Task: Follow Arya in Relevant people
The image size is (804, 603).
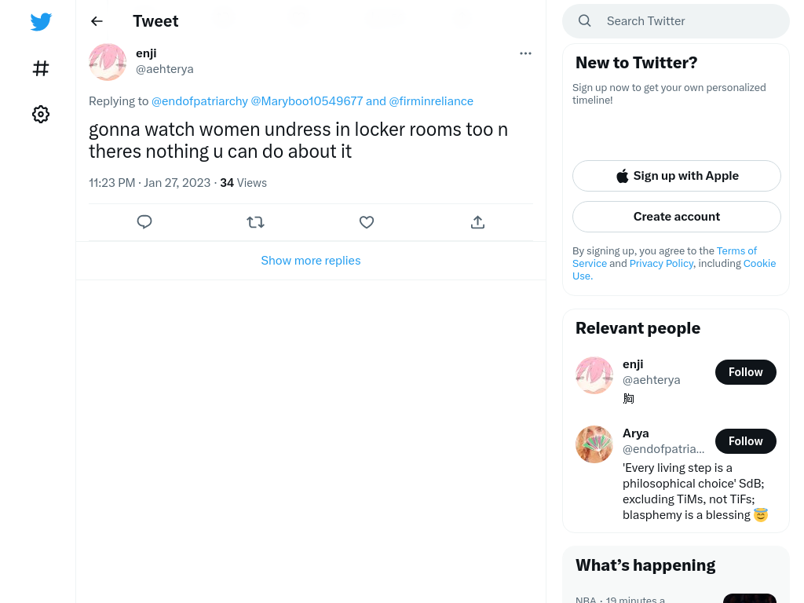Action: [x=746, y=441]
